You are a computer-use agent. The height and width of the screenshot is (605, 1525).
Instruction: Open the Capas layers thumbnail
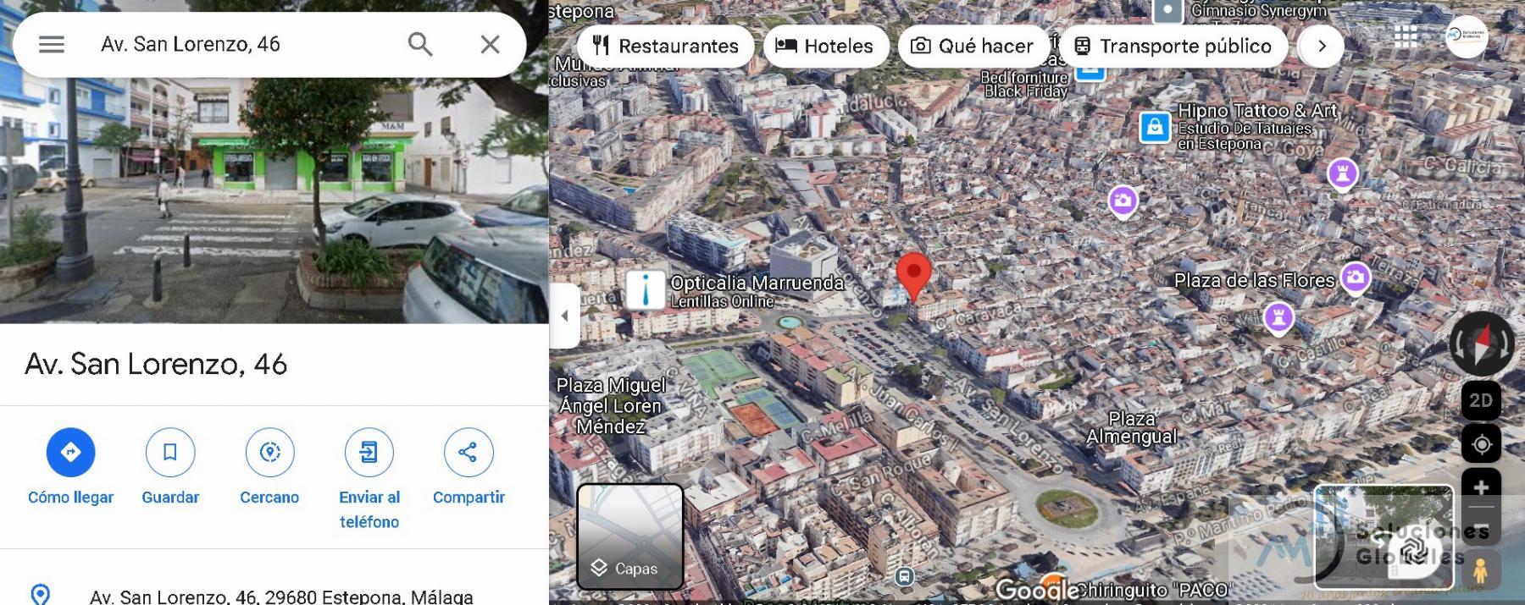click(x=630, y=536)
